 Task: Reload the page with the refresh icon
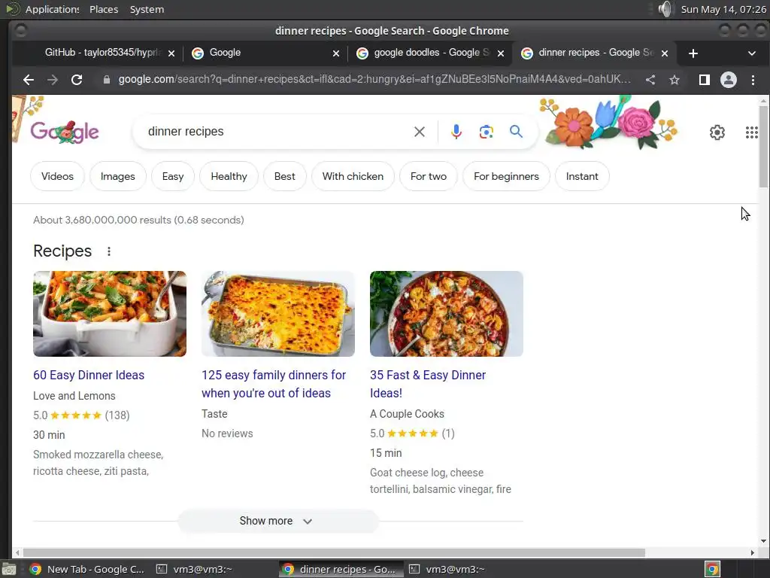pos(77,80)
